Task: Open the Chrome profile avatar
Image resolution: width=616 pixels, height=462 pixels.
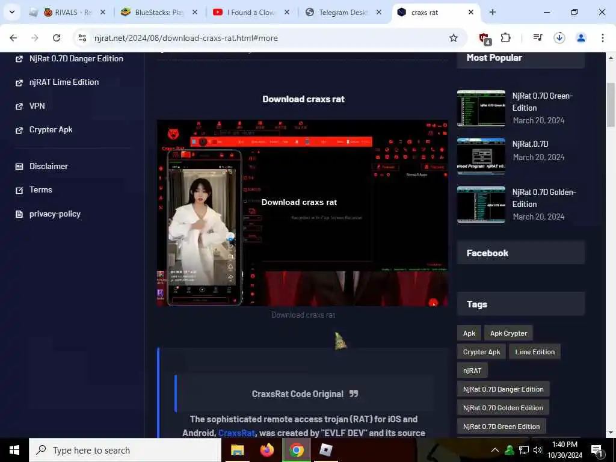Action: pyautogui.click(x=581, y=38)
